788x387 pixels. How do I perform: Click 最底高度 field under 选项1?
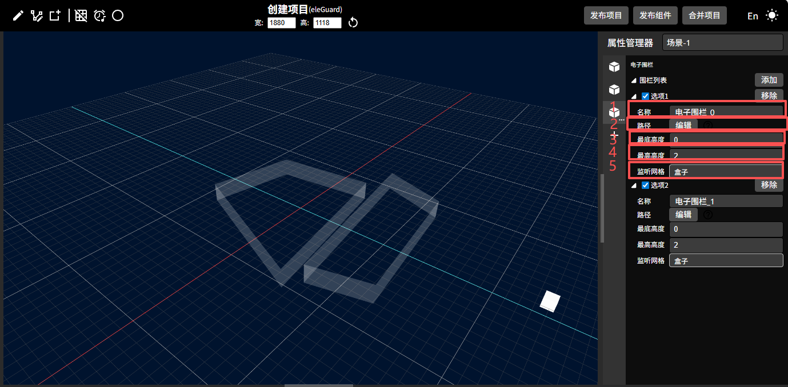click(x=726, y=139)
